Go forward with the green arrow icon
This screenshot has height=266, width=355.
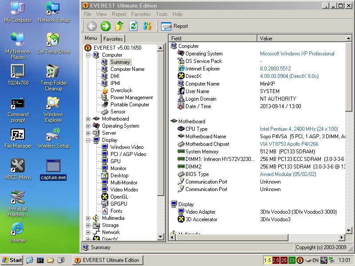click(x=106, y=26)
